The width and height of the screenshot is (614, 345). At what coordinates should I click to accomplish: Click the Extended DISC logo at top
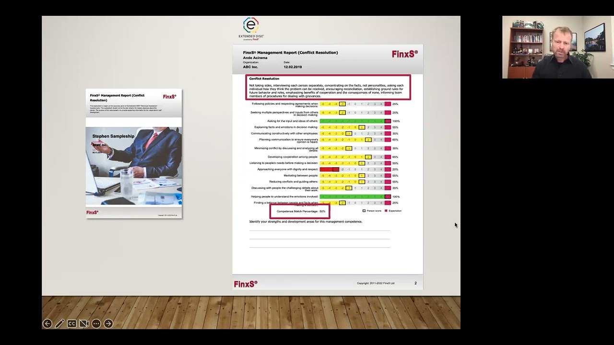251,29
